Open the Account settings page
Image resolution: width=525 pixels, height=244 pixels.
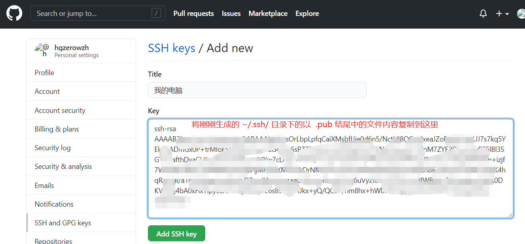pos(81,91)
